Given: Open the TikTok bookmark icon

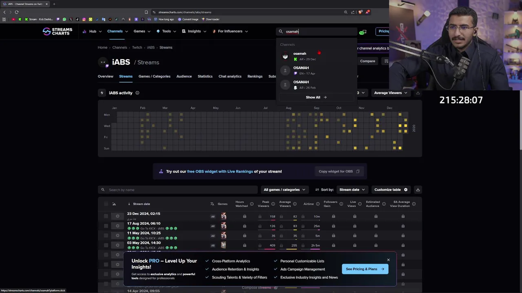Looking at the screenshot, I should tap(77, 19).
